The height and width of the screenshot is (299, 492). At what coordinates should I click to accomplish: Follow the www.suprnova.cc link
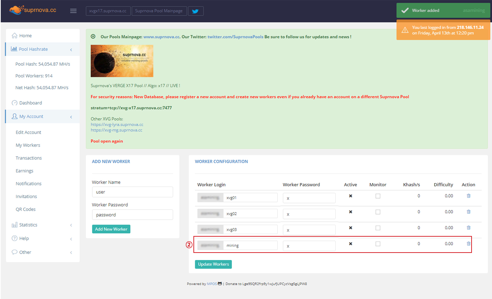(x=161, y=37)
